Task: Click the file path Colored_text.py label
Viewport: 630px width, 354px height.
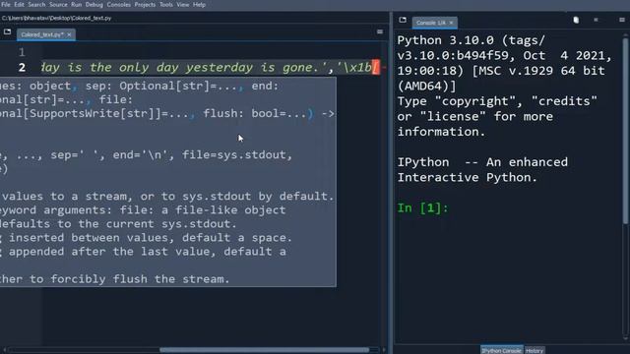Action: [x=57, y=18]
